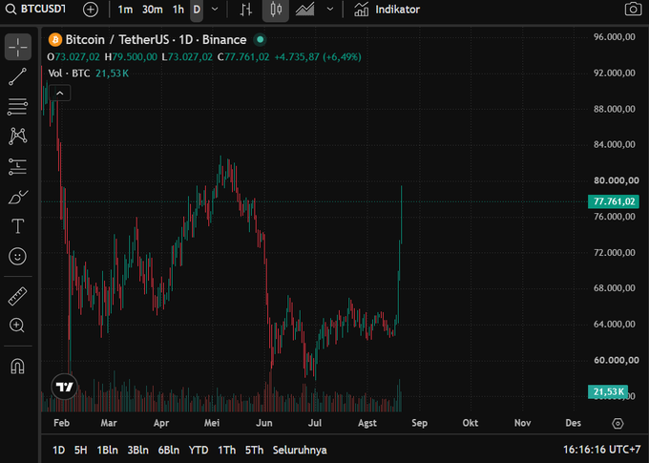Click the add symbol plus icon
The image size is (649, 463).
[x=91, y=10]
